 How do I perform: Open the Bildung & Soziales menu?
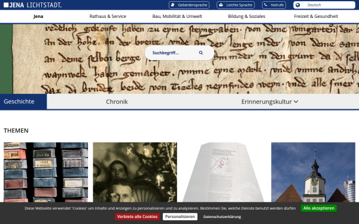click(247, 16)
